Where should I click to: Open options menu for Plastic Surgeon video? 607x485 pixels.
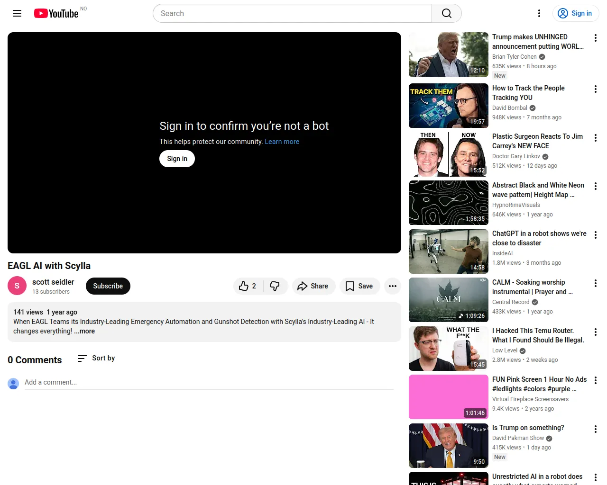pyautogui.click(x=595, y=138)
